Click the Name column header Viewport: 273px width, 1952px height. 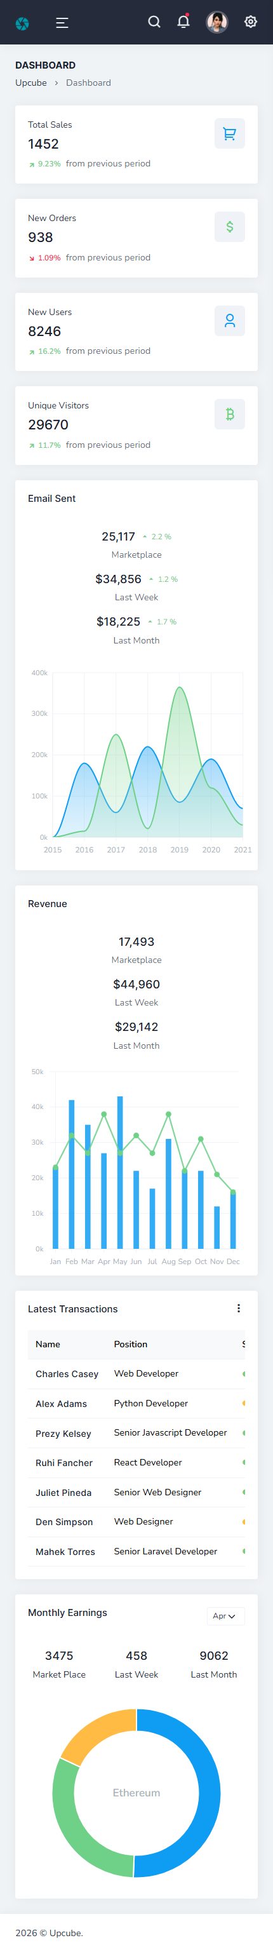(48, 1343)
